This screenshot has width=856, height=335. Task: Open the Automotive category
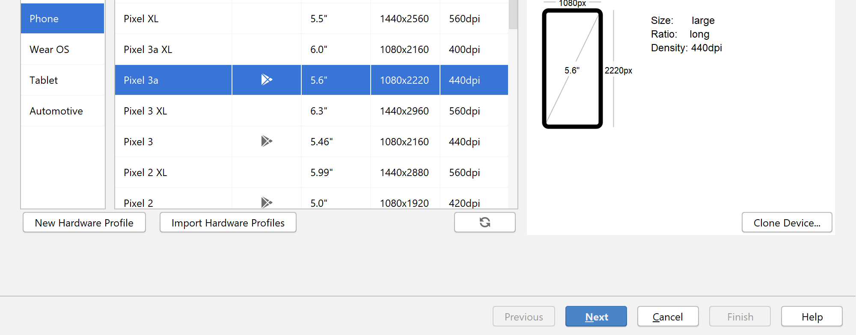tap(62, 111)
